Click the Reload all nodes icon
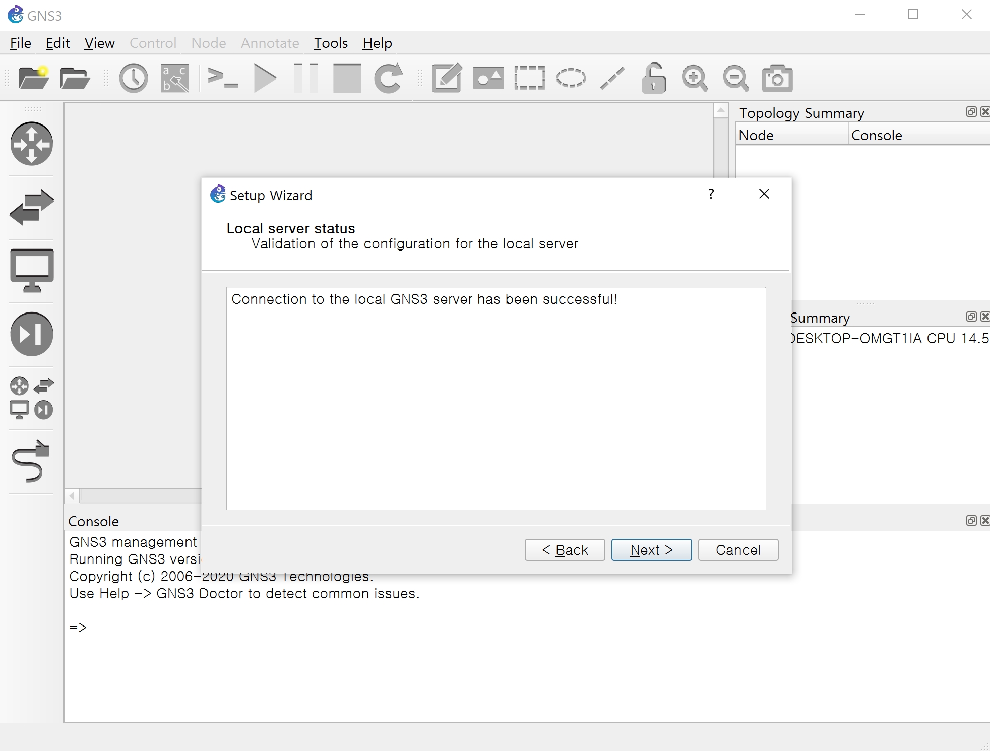Image resolution: width=990 pixels, height=751 pixels. click(388, 78)
